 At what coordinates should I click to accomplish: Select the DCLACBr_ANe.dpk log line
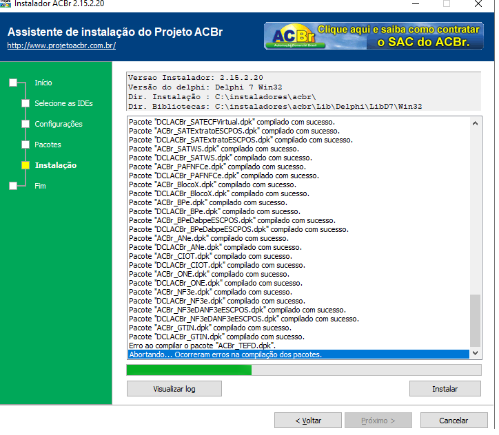click(x=298, y=247)
